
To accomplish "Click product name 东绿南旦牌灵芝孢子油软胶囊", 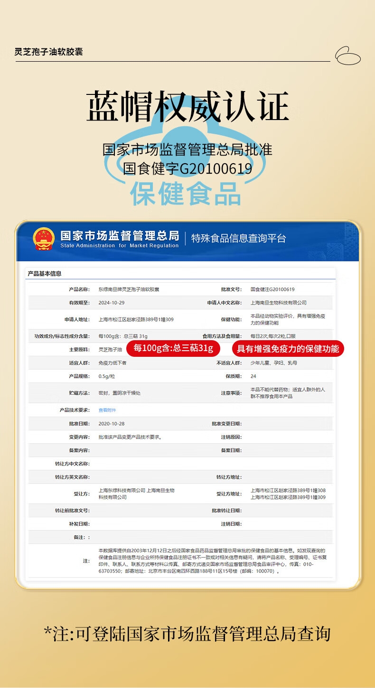I will pyautogui.click(x=128, y=289).
